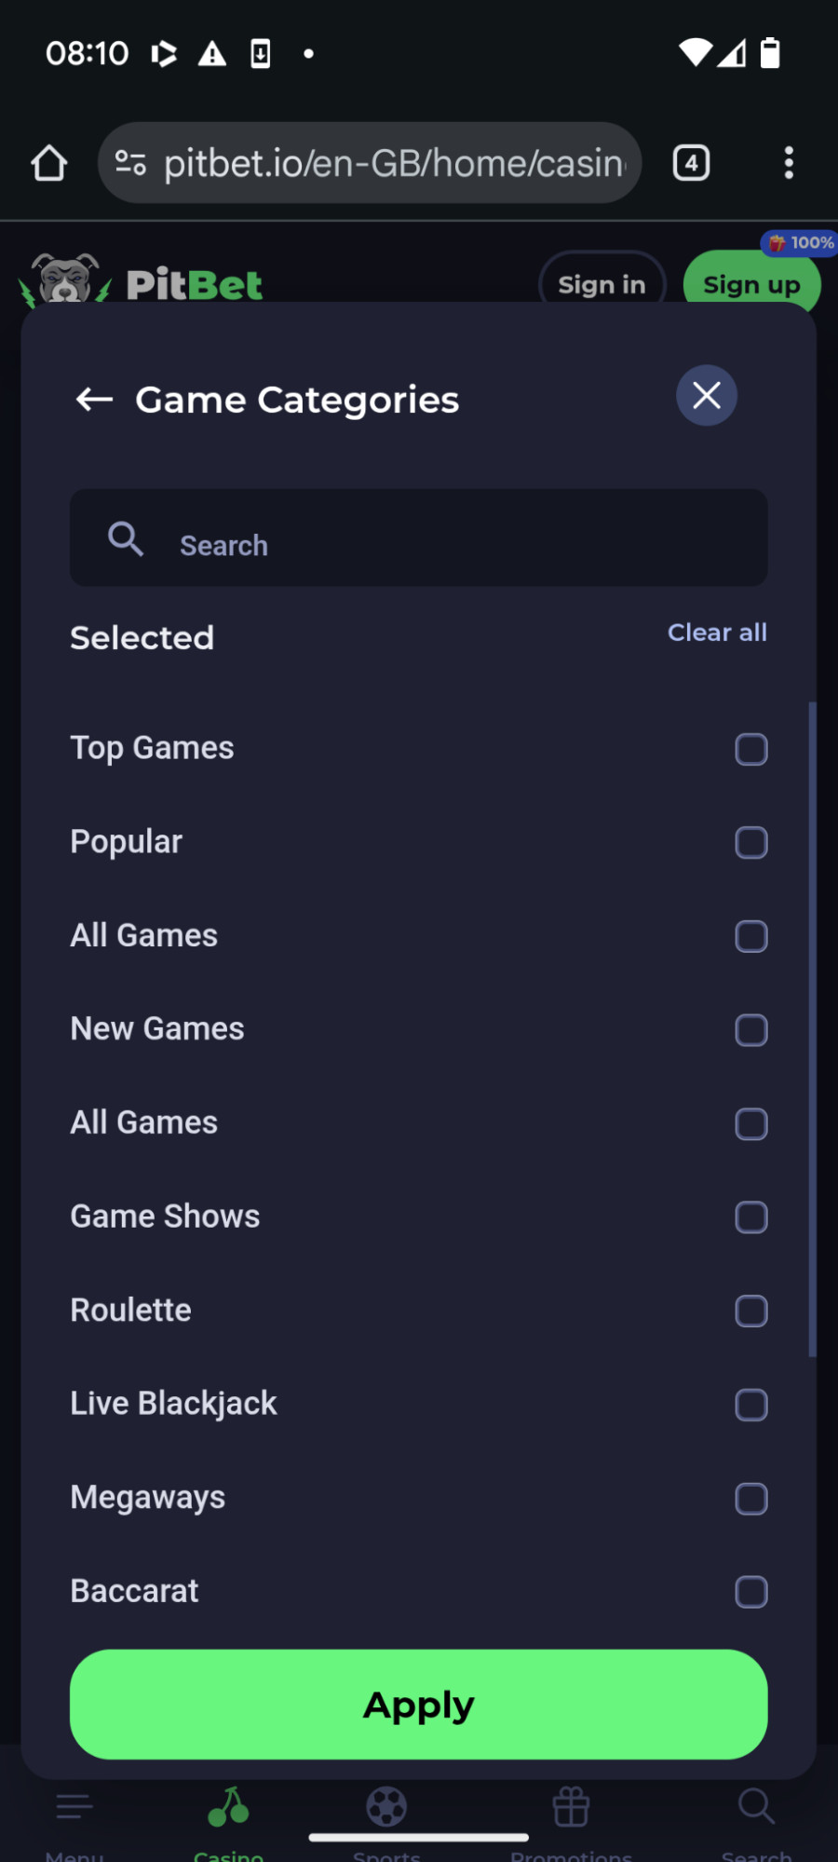Click the Clear all link
The height and width of the screenshot is (1862, 838).
(x=717, y=632)
